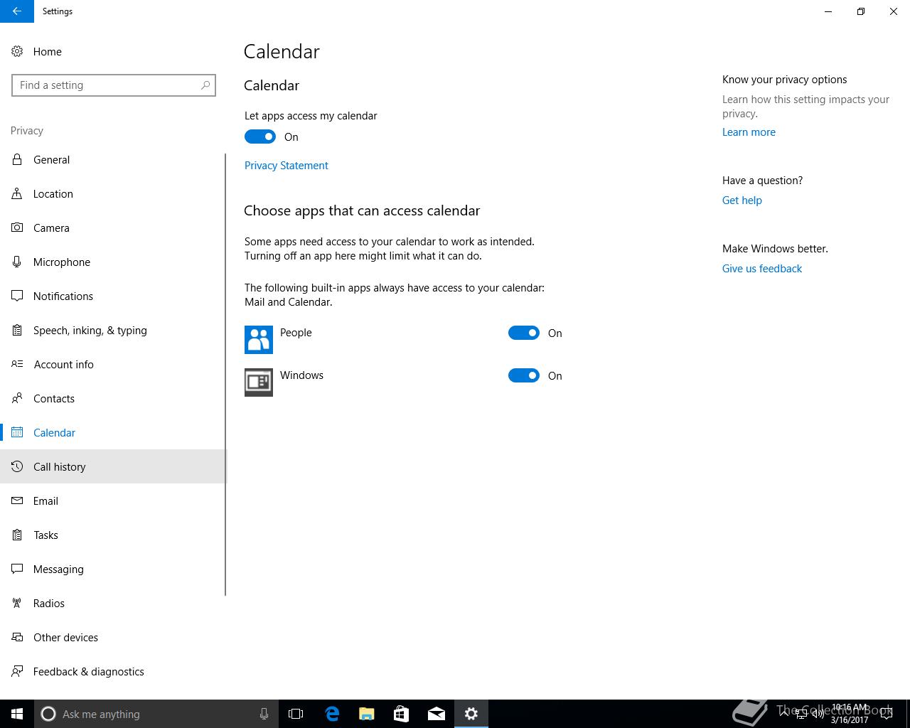Open Microsoft Edge from the taskbar
This screenshot has height=728, width=910.
click(x=332, y=714)
